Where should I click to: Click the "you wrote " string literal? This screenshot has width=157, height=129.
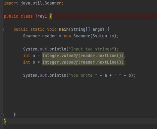pyautogui.click(x=83, y=75)
